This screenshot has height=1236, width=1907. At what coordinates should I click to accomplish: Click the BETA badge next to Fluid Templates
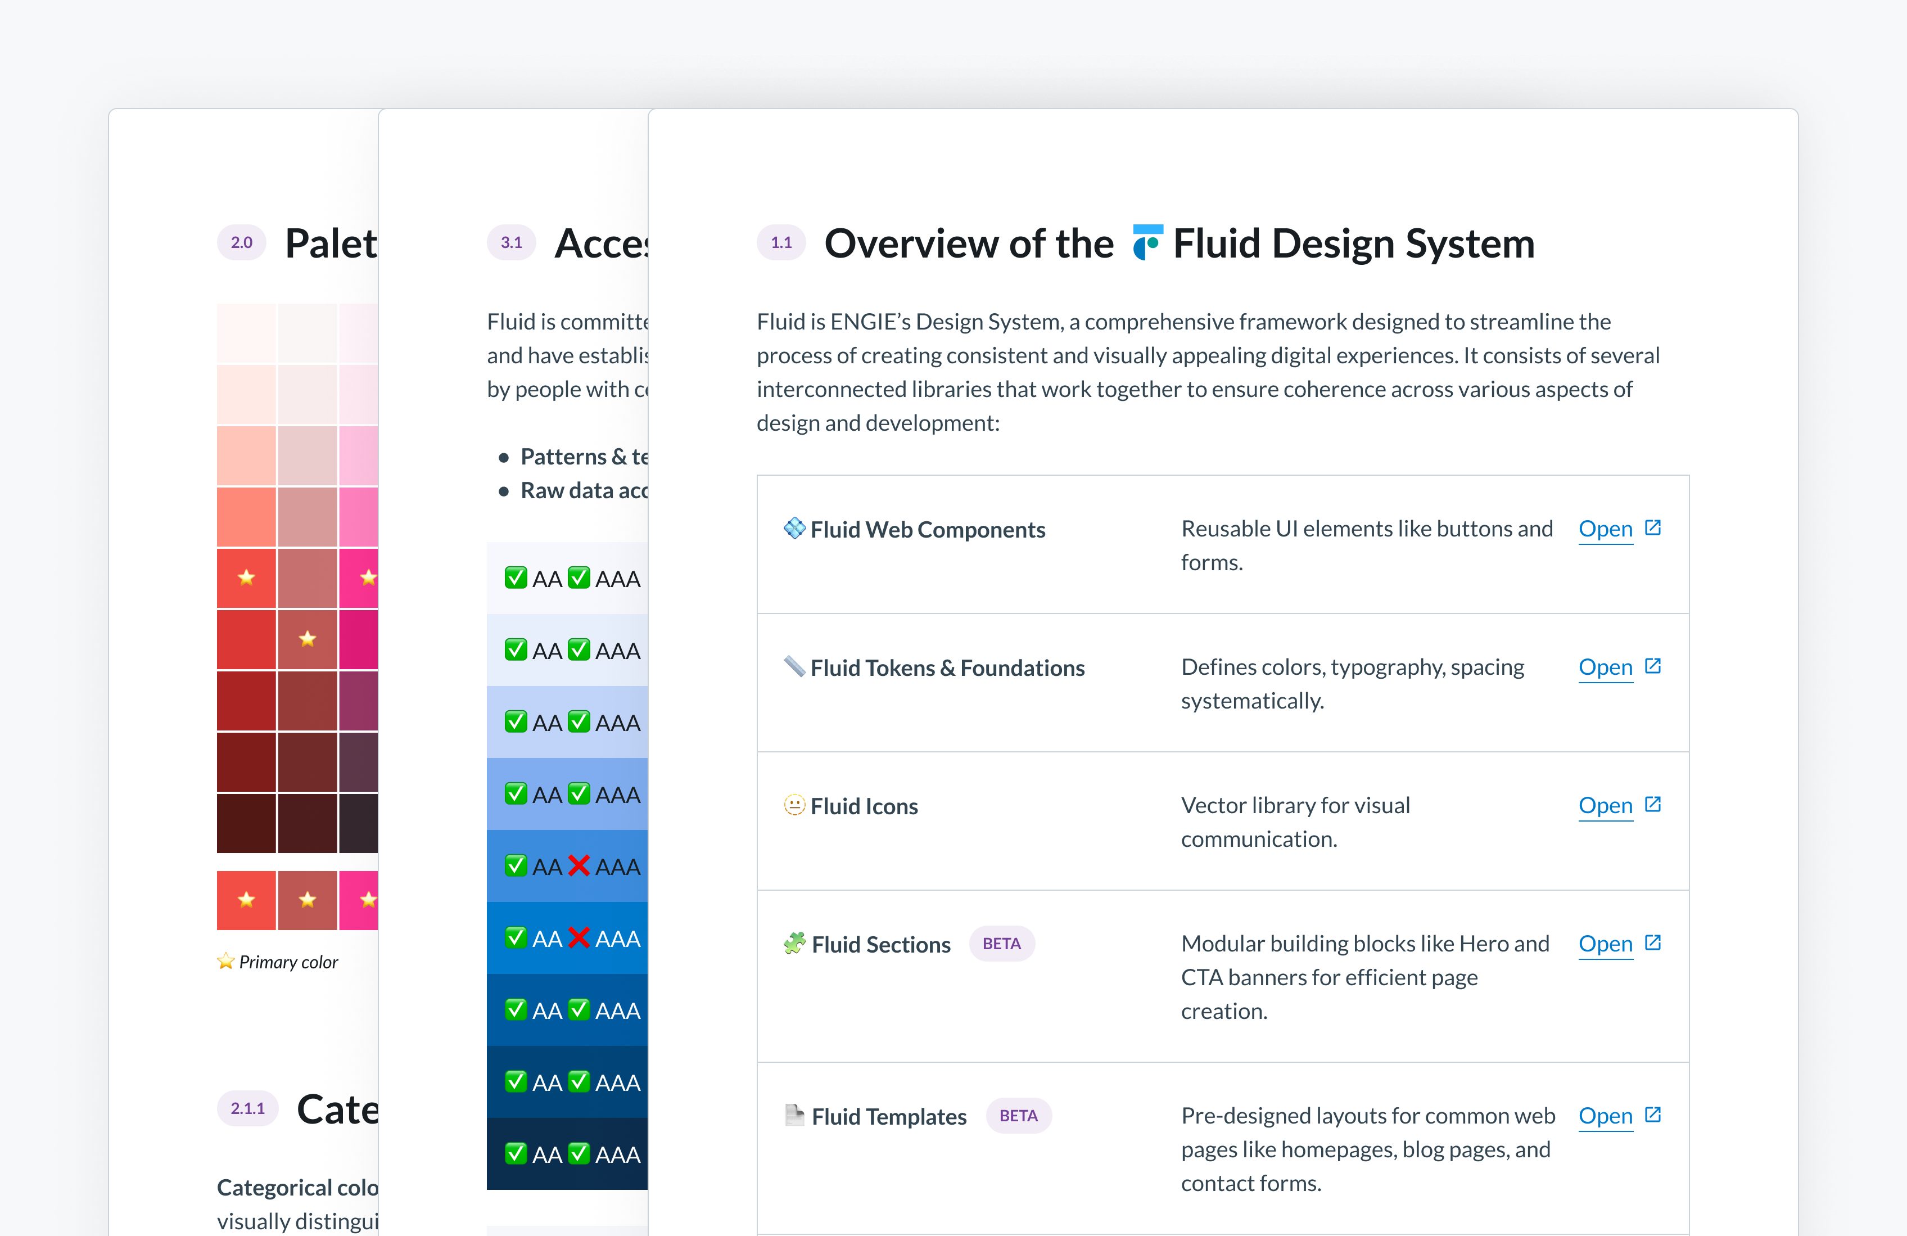click(1018, 1116)
